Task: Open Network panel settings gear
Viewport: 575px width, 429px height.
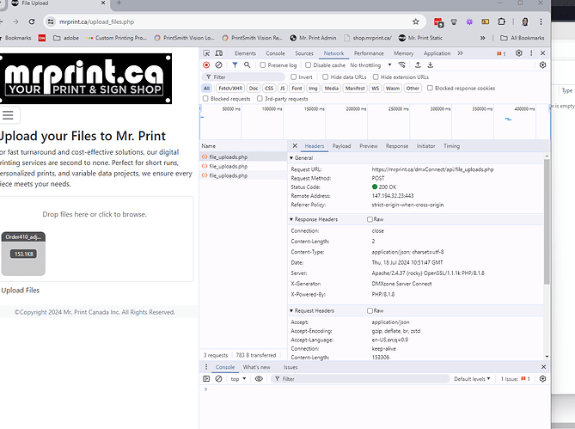Action: coord(542,64)
